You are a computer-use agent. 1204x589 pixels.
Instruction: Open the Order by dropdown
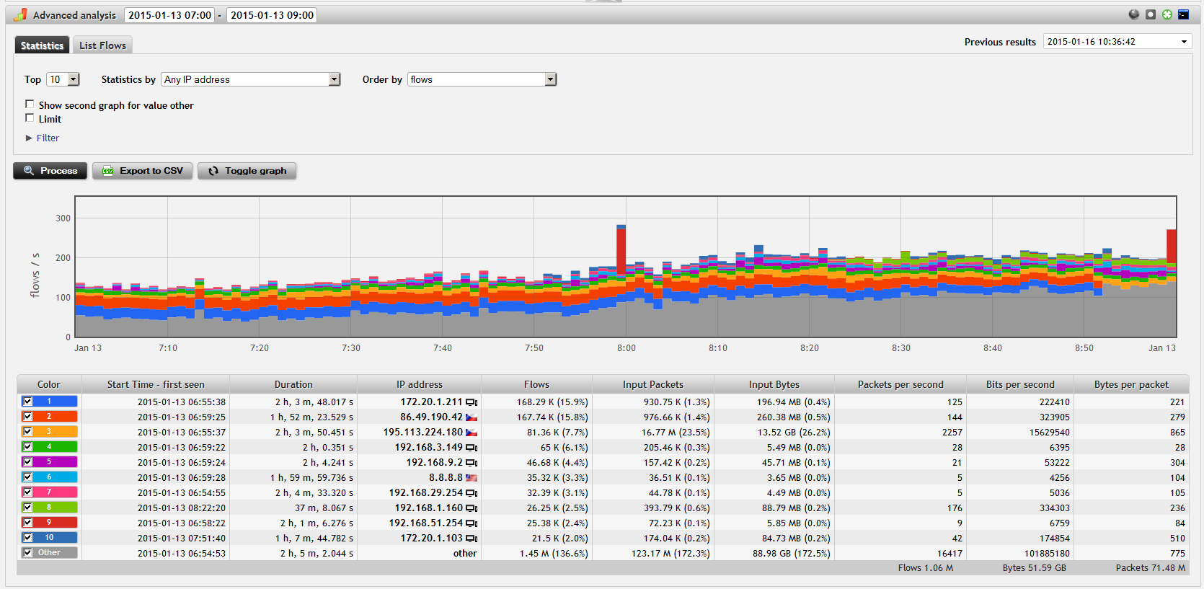[482, 79]
